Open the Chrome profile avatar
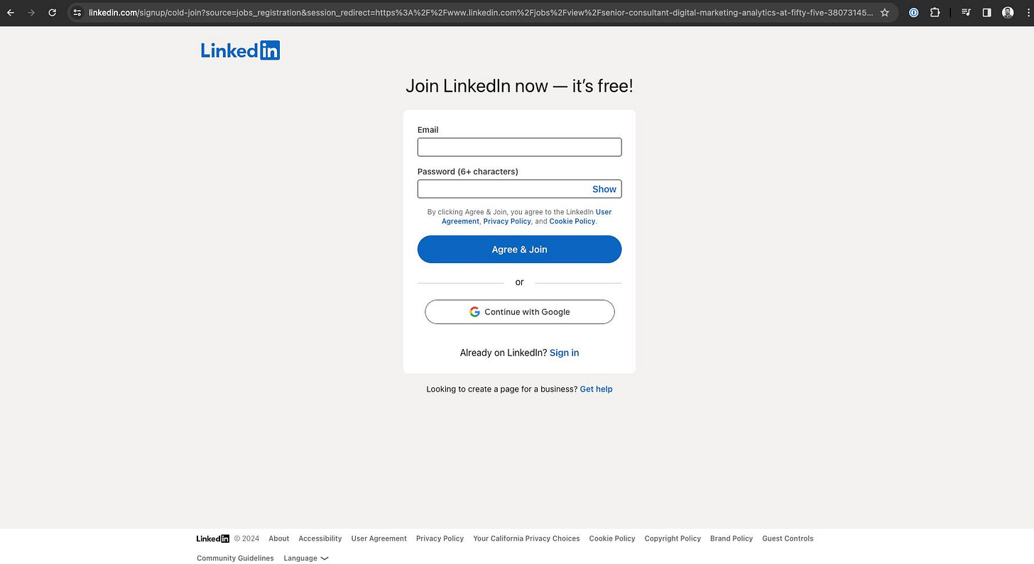The width and height of the screenshot is (1034, 564). coord(1008,13)
